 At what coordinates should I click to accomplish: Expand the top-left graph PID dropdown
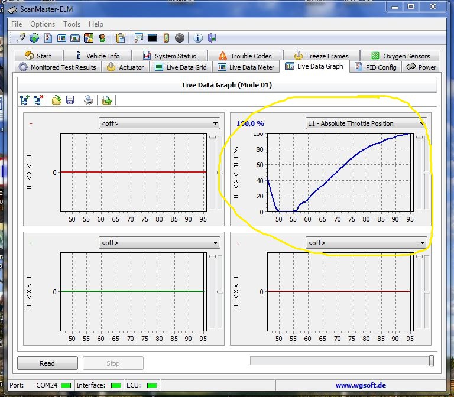160,123
